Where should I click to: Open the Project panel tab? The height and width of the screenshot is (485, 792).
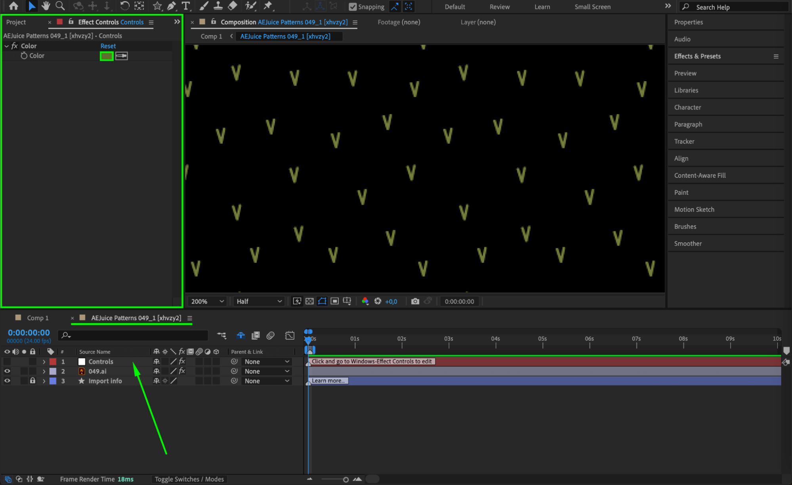pos(16,22)
